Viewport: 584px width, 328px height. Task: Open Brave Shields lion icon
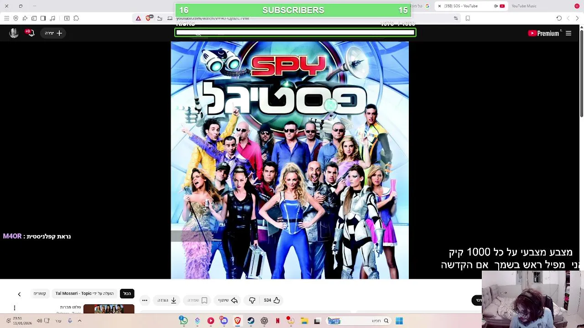click(148, 18)
